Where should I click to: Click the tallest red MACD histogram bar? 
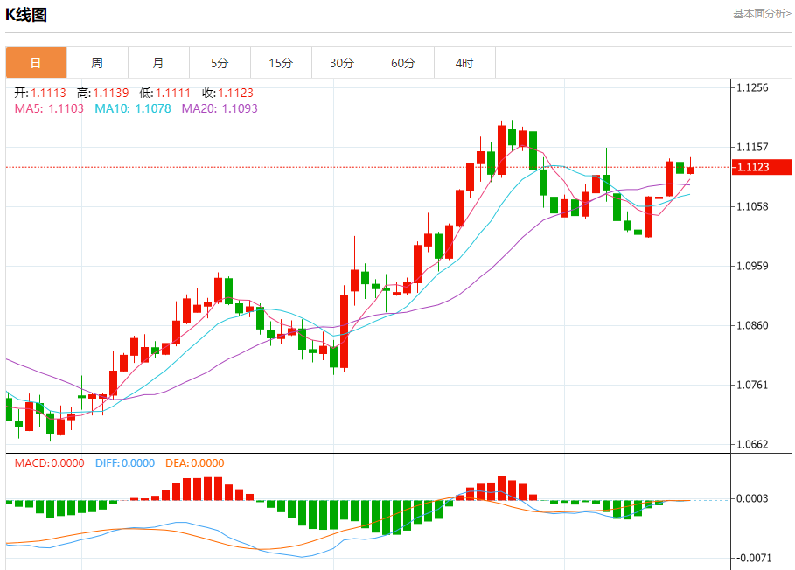tap(501, 488)
